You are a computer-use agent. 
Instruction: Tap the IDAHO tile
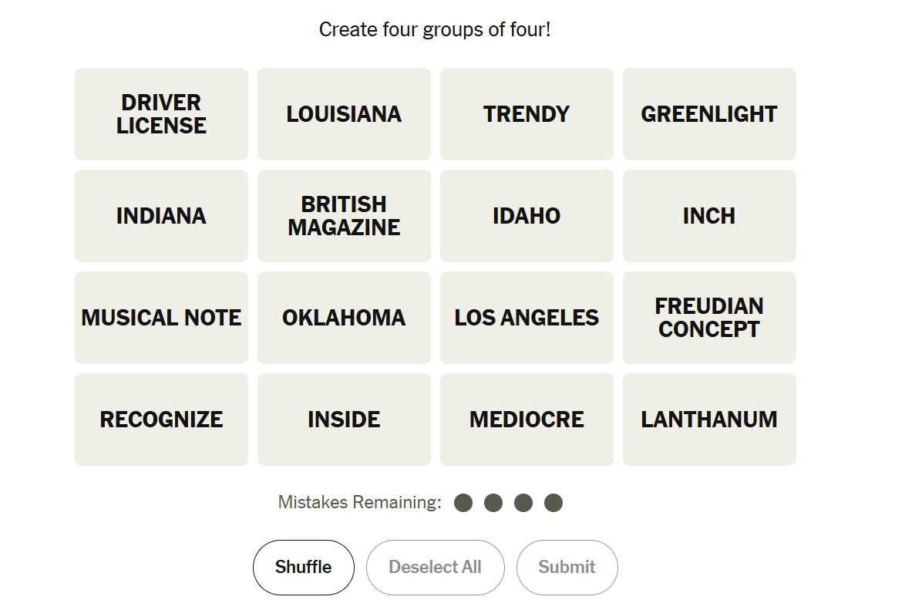coord(527,216)
